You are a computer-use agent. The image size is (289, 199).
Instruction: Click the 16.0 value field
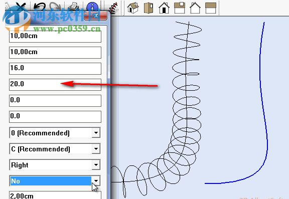click(55, 69)
